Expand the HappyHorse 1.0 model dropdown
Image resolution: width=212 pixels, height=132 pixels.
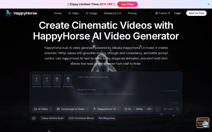[x=106, y=109]
